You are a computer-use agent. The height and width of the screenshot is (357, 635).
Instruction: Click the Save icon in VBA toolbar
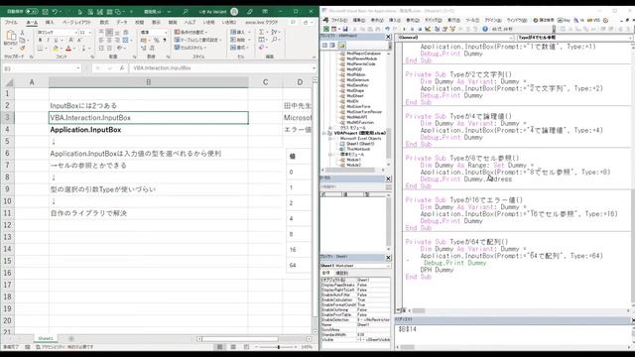click(x=345, y=29)
